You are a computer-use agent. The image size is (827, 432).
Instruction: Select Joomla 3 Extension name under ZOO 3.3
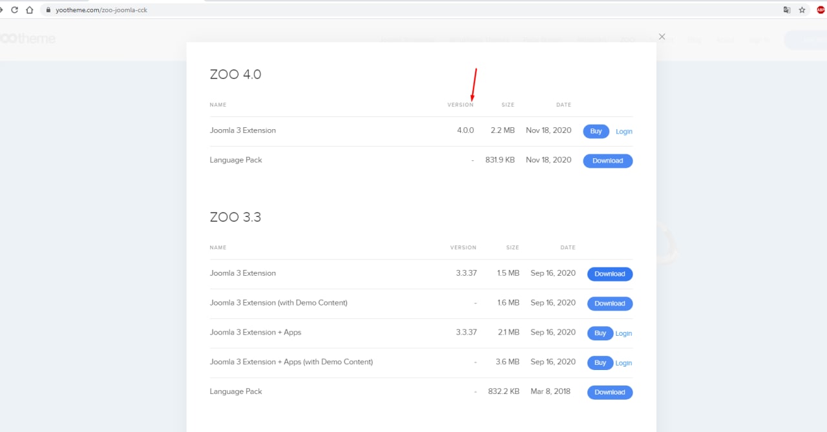(x=243, y=273)
